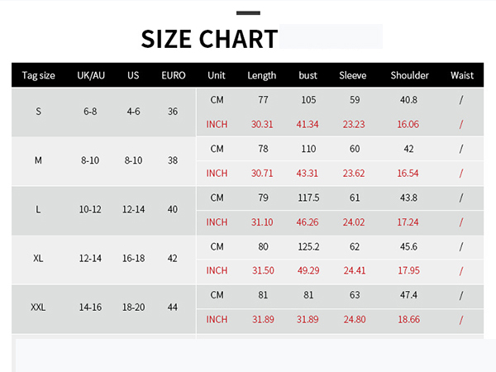Viewport: 496px width, 372px height.
Task: Select the red 30.31 length inch value
Action: (x=262, y=124)
